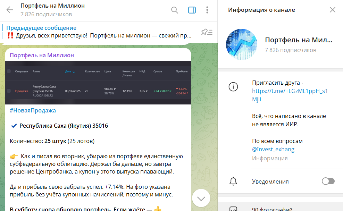Viewport: 343px width, 211px height.
Task: Click the pointing hand emoji in the post
Action: point(14,156)
